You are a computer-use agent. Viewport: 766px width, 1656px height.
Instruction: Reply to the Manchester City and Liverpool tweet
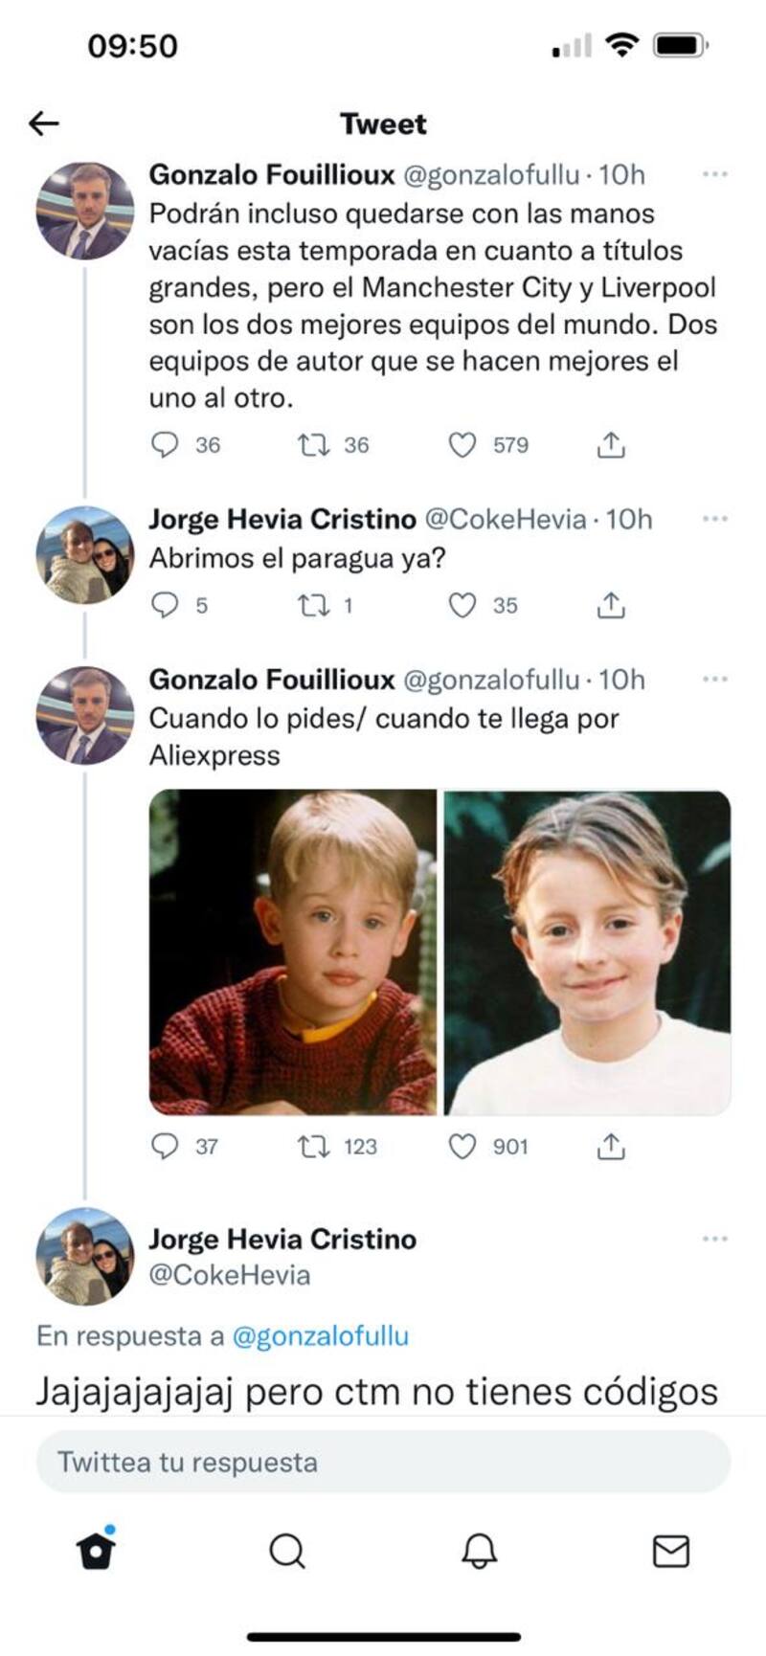coord(165,445)
